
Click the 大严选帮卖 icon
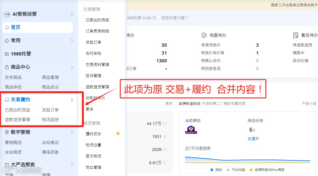pos(7,165)
